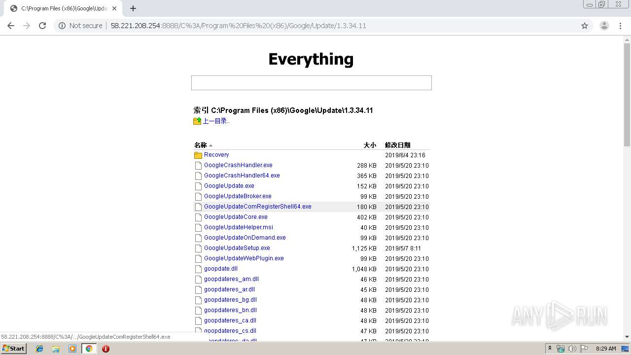Screen dimensions: 631x355
Task: Click the file icon beside GoogleUpdate.exe
Action: (x=198, y=186)
